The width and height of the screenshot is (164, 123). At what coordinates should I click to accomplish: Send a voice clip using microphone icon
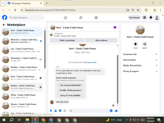[x=51, y=111]
